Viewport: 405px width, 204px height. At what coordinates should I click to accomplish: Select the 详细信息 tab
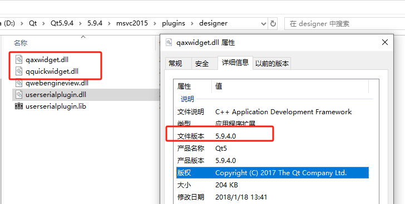coord(235,63)
